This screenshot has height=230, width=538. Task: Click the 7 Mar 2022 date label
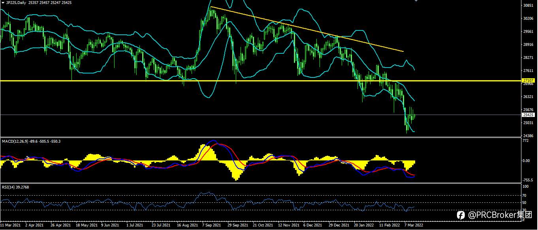coord(414,225)
